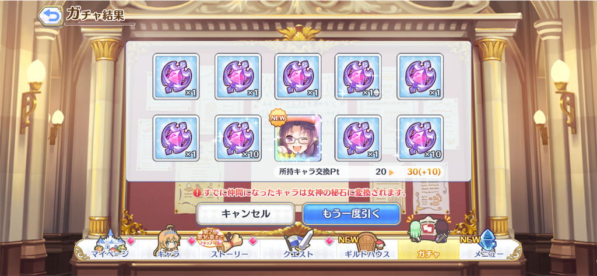Image resolution: width=597 pixels, height=276 pixels.
Task: Select the top right x1 memory stone
Action: (x=420, y=77)
